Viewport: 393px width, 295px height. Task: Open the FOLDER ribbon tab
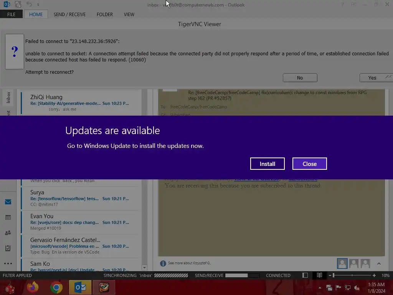tap(104, 14)
